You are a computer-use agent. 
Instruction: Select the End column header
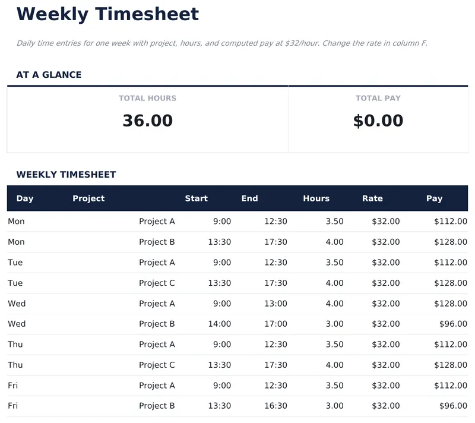pyautogui.click(x=249, y=198)
